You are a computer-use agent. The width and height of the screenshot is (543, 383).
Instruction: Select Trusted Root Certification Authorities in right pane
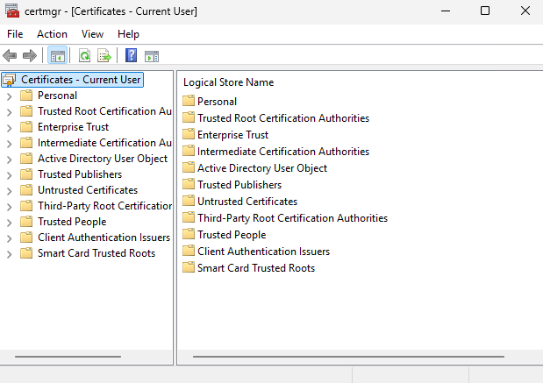point(283,118)
